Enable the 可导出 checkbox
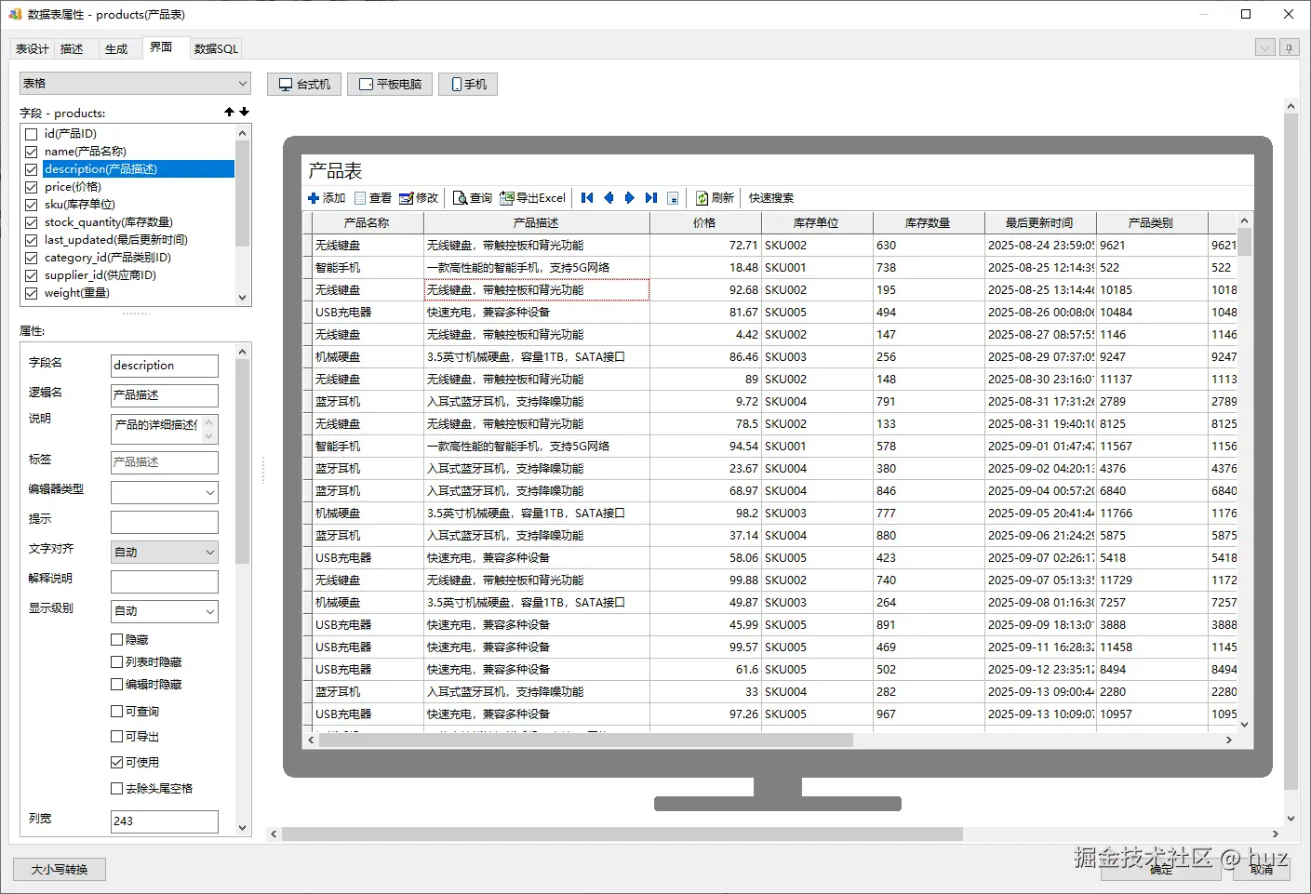The width and height of the screenshot is (1311, 894). 117,736
